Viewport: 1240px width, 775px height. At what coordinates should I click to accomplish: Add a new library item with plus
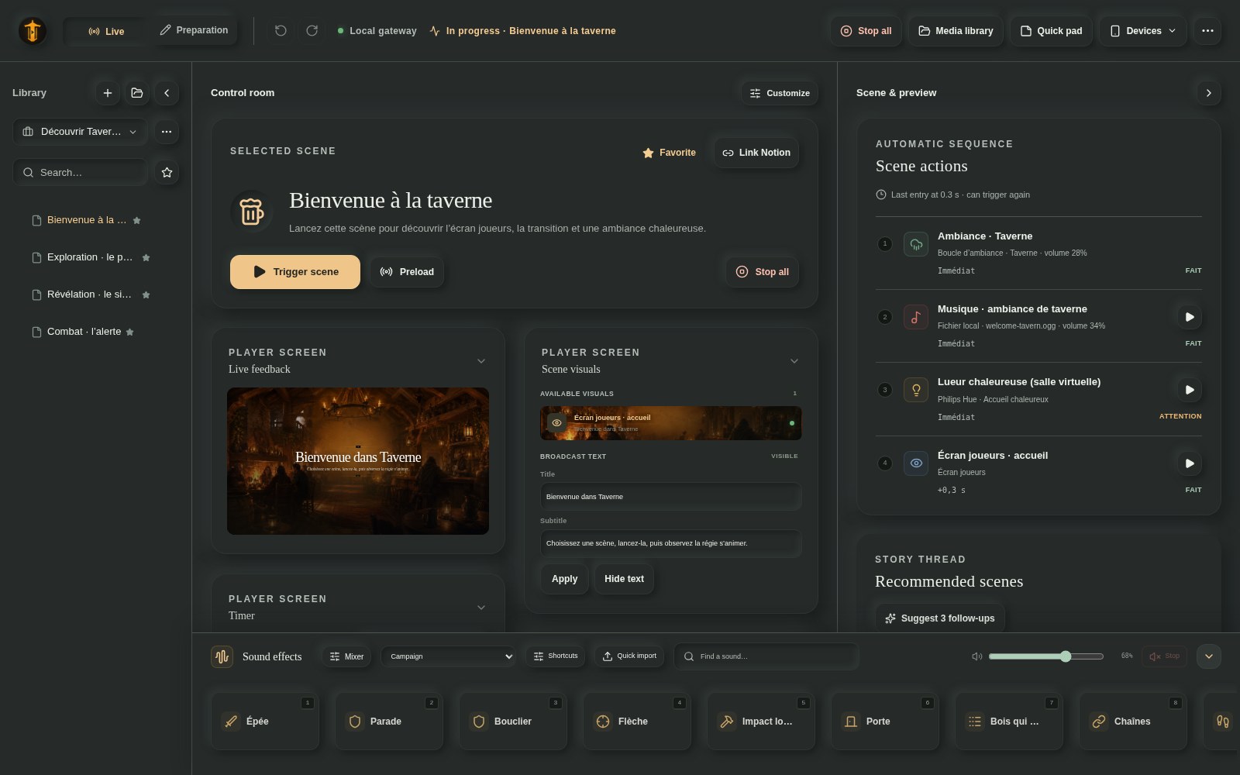[108, 93]
